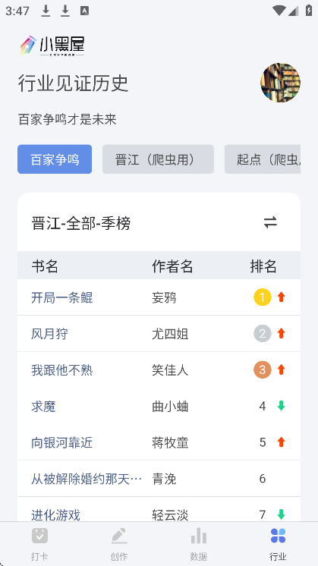The height and width of the screenshot is (566, 318).
Task: Switch to 晋江（爬虫用） tab
Action: [x=158, y=159]
